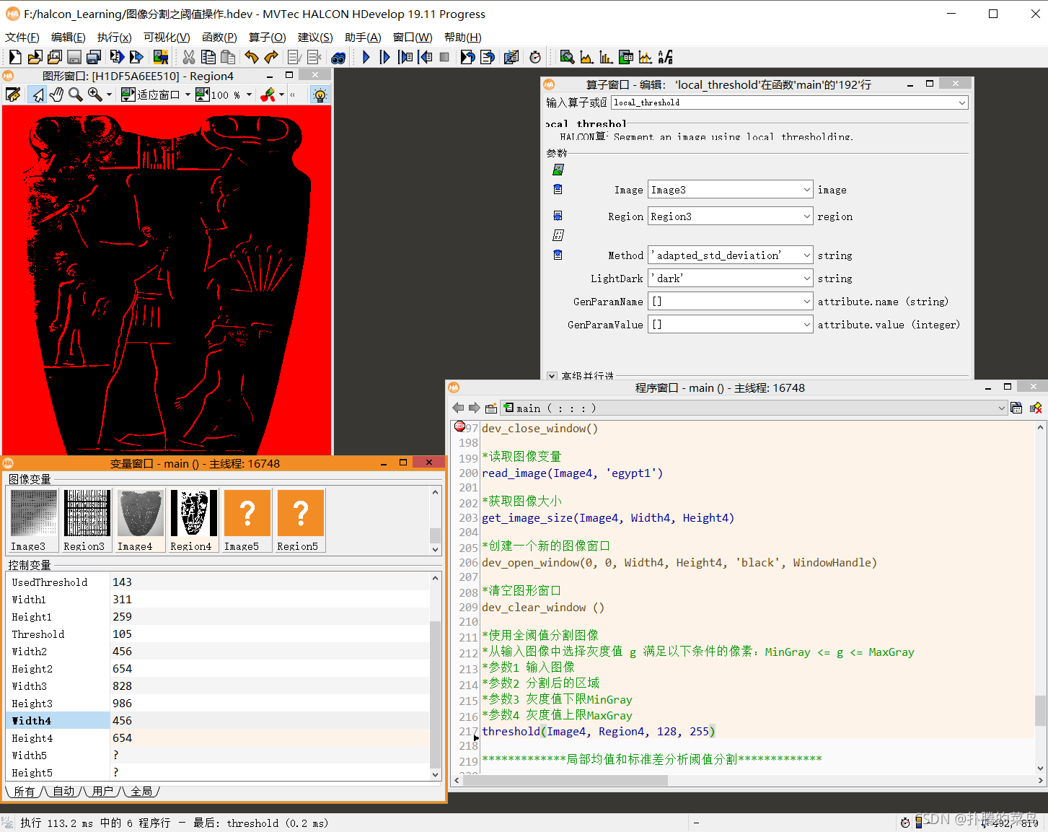
Task: Click the Open Program folder icon
Action: coord(35,57)
